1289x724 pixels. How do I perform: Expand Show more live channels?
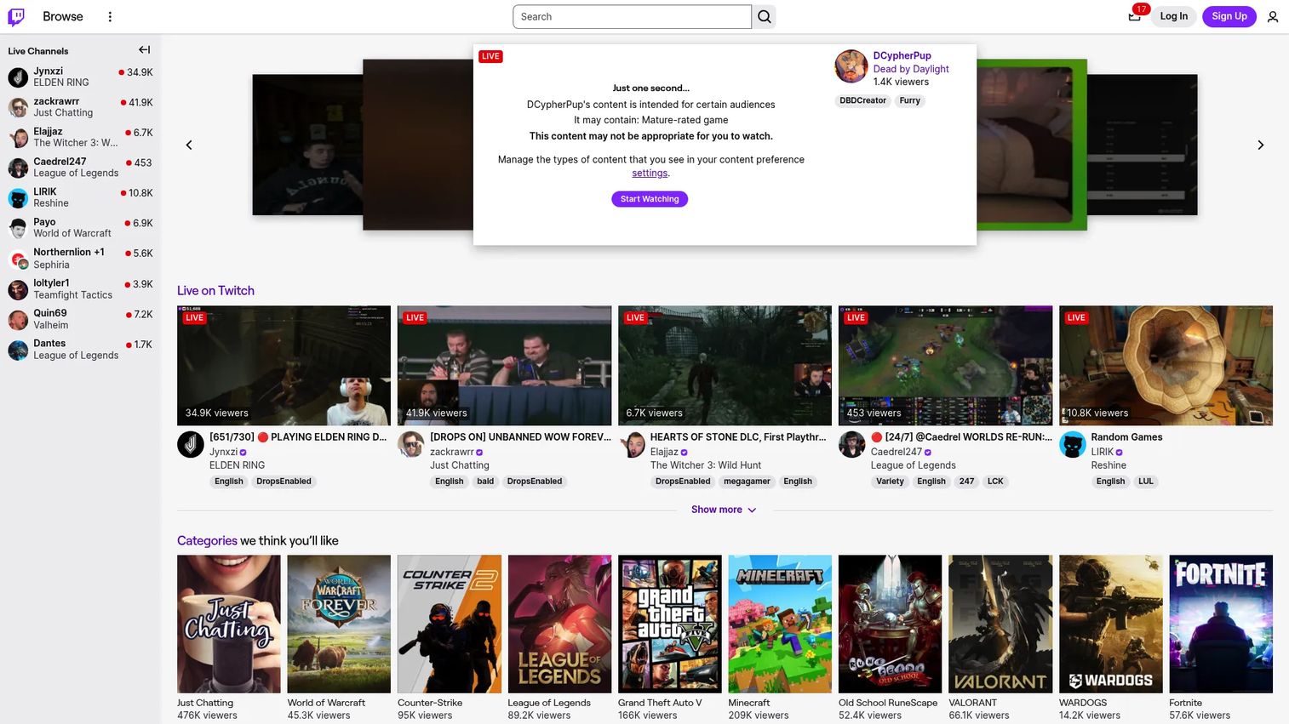(x=724, y=510)
